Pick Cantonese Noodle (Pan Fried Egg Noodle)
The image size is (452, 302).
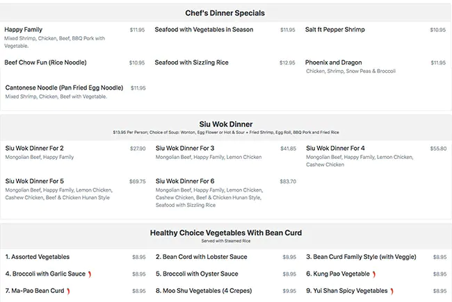(x=64, y=88)
